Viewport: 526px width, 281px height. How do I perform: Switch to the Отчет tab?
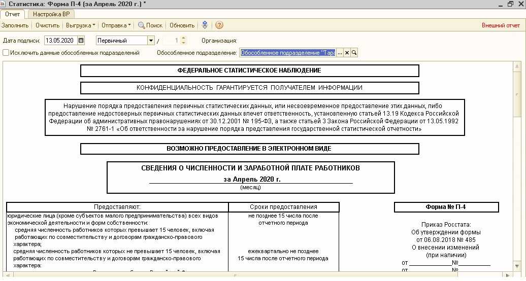[12, 14]
